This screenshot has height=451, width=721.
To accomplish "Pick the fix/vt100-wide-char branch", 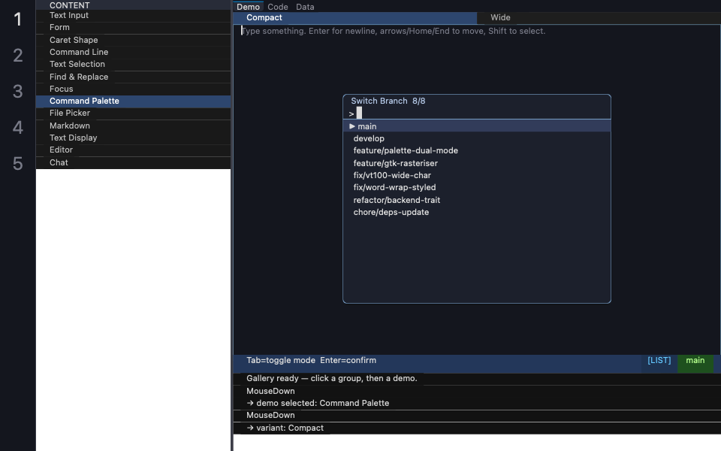I will tap(477, 175).
